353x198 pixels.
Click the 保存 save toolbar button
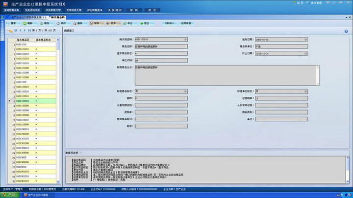click(96, 23)
